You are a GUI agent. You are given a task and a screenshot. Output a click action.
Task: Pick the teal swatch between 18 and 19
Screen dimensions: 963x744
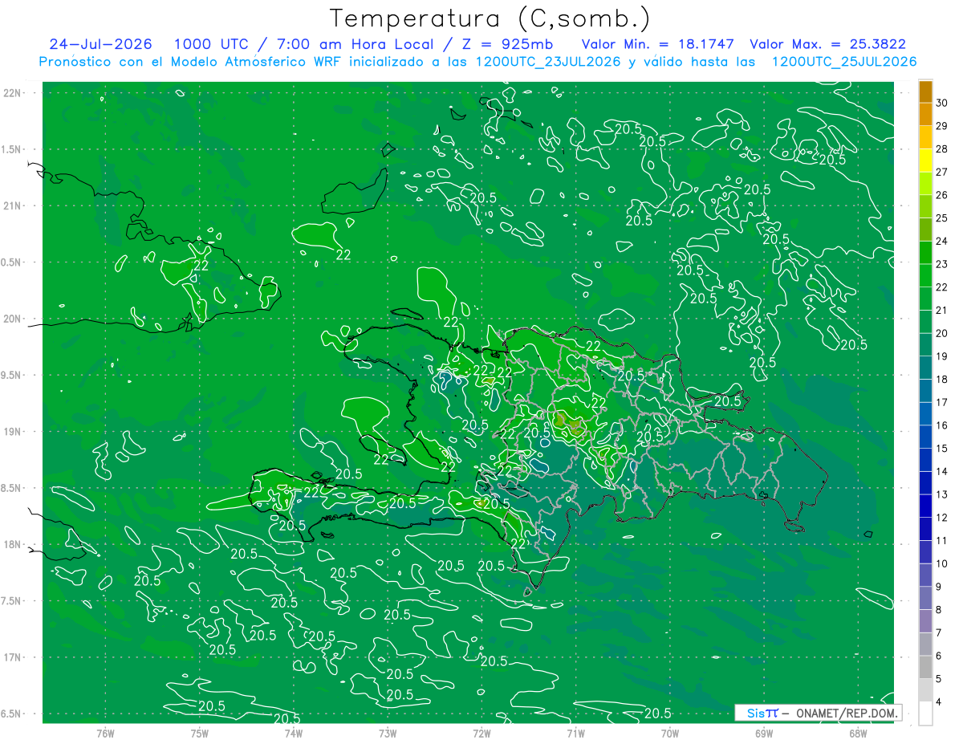(925, 368)
